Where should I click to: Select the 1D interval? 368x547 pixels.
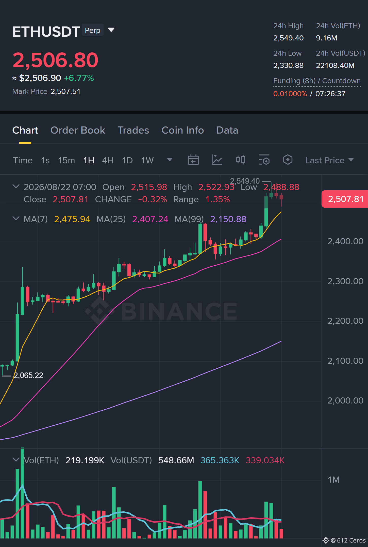click(127, 160)
